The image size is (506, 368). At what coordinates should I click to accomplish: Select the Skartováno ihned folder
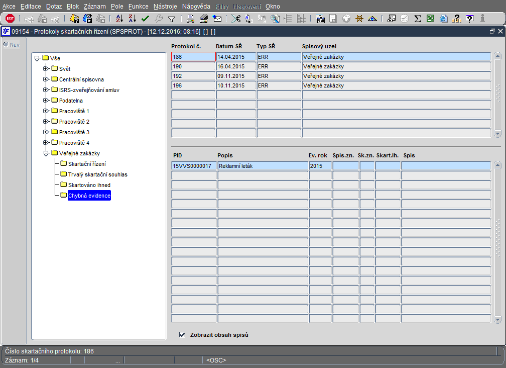tap(89, 185)
